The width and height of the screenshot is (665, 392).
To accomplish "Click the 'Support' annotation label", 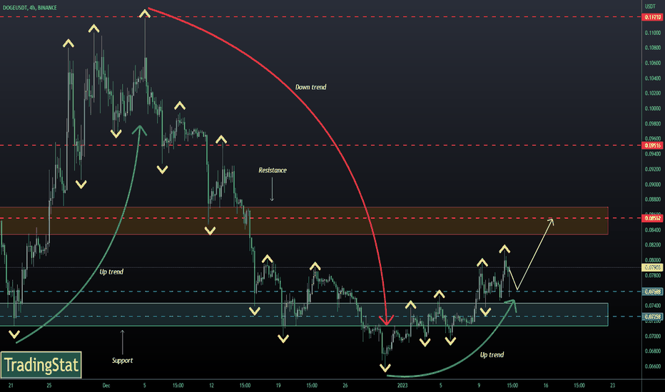I will (122, 360).
